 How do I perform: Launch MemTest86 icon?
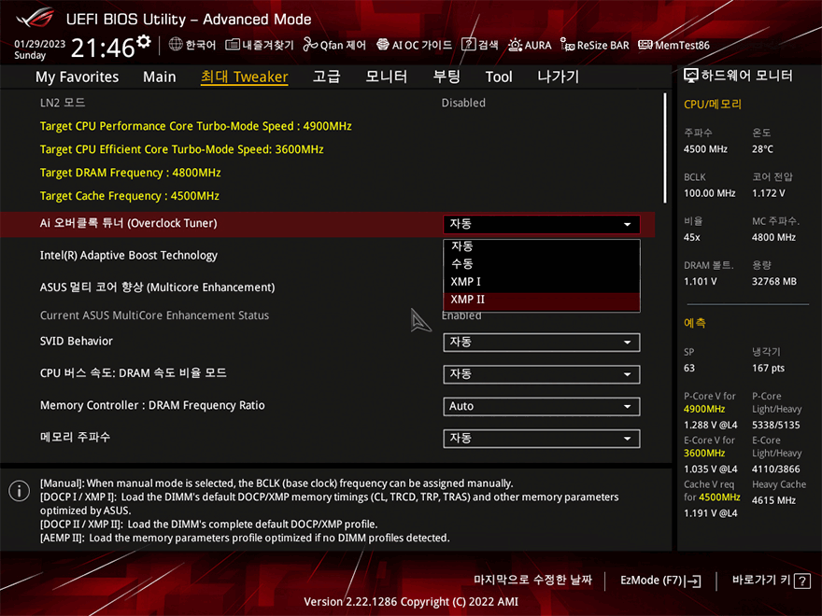point(645,45)
